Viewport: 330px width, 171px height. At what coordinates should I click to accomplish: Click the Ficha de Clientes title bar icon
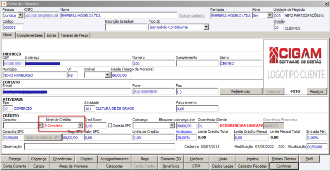[x=4, y=4]
